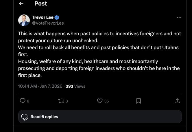Click the repost count number 3
The width and height of the screenshot is (192, 132).
(67, 101)
